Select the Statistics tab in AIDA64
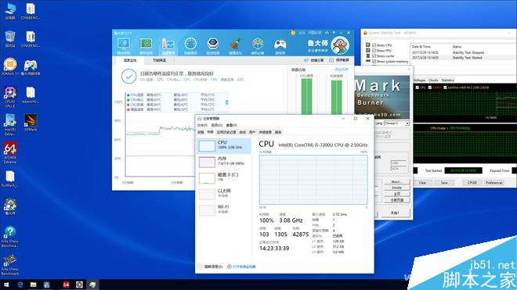The height and width of the screenshot is (290, 517). click(x=447, y=81)
